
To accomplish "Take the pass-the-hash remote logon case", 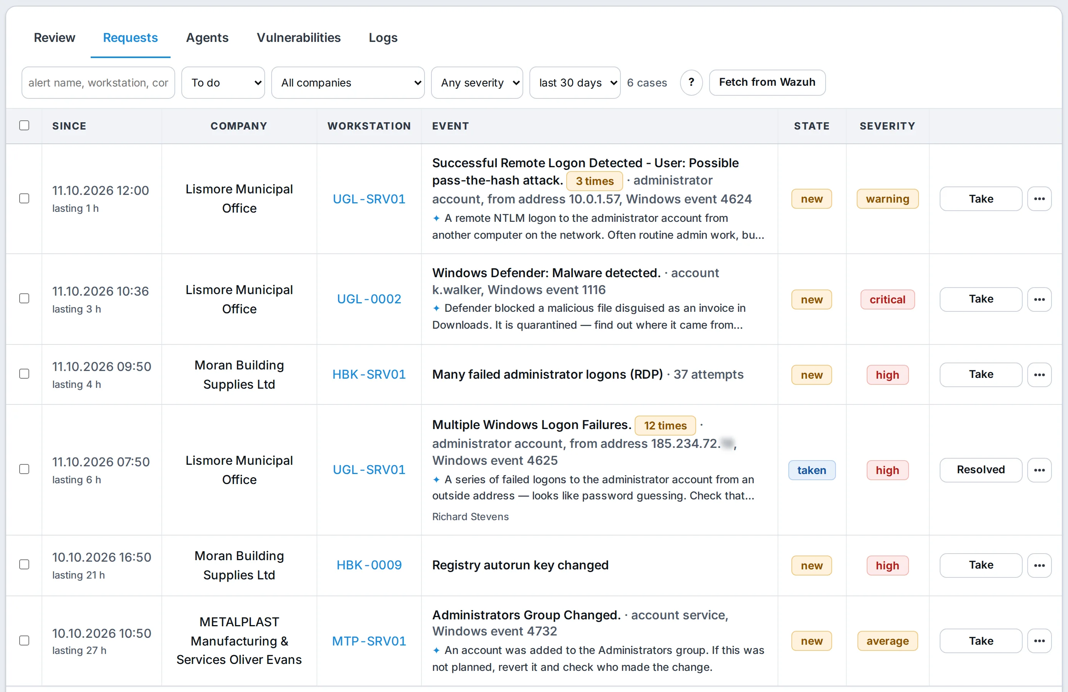I will (980, 198).
